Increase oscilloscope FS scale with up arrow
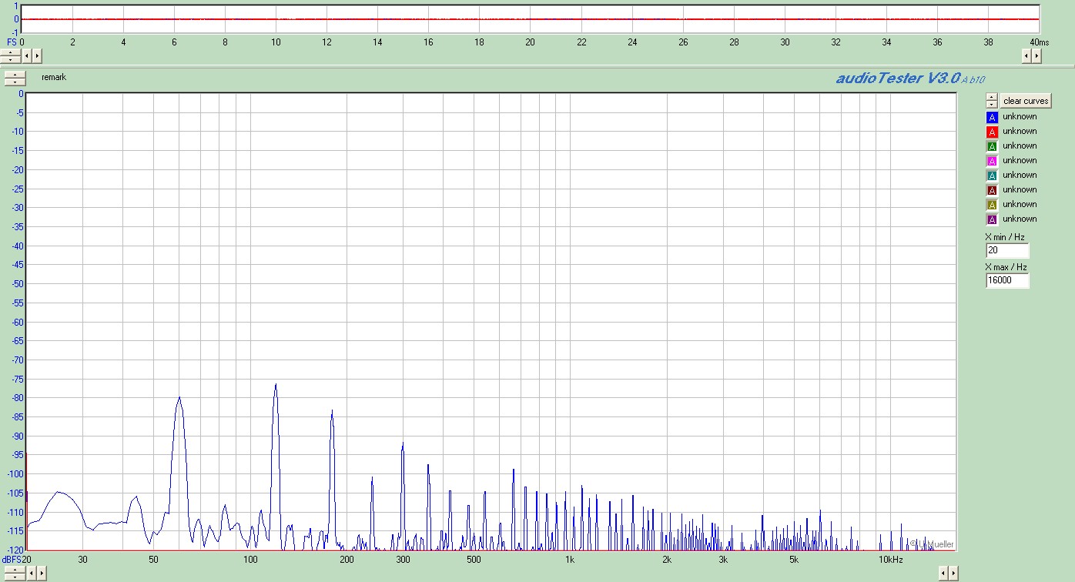 tap(11, 52)
